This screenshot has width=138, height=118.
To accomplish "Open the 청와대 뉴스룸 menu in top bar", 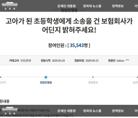I will (92, 6).
